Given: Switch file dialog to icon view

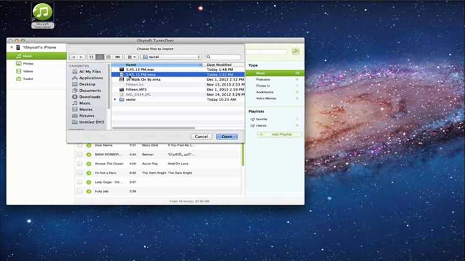Looking at the screenshot, I should (91, 57).
